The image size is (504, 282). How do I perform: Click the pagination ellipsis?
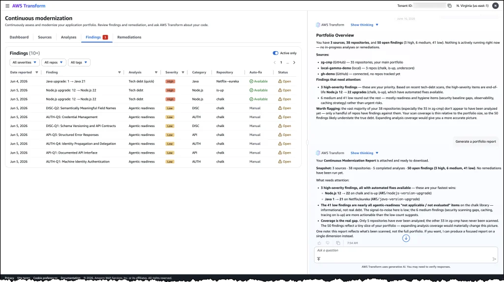(287, 63)
